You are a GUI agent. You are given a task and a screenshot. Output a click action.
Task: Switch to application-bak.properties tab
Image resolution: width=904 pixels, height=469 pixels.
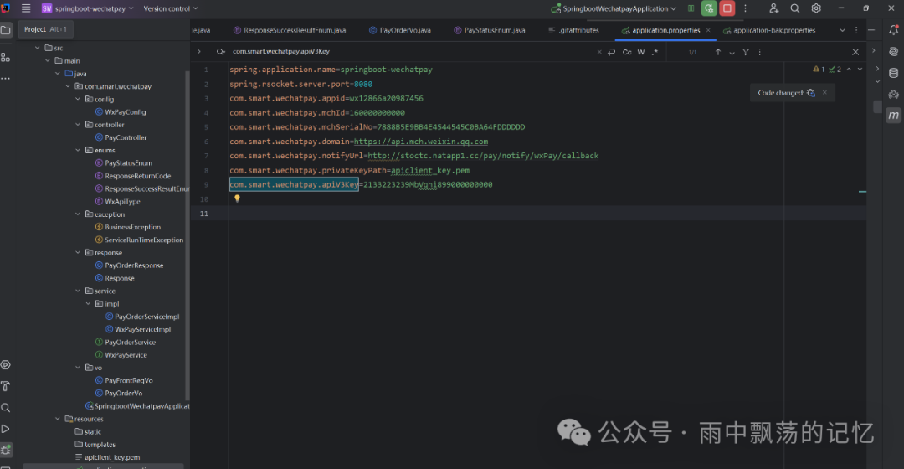773,30
